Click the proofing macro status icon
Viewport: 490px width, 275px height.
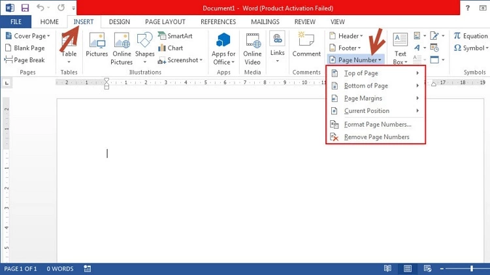(88, 268)
